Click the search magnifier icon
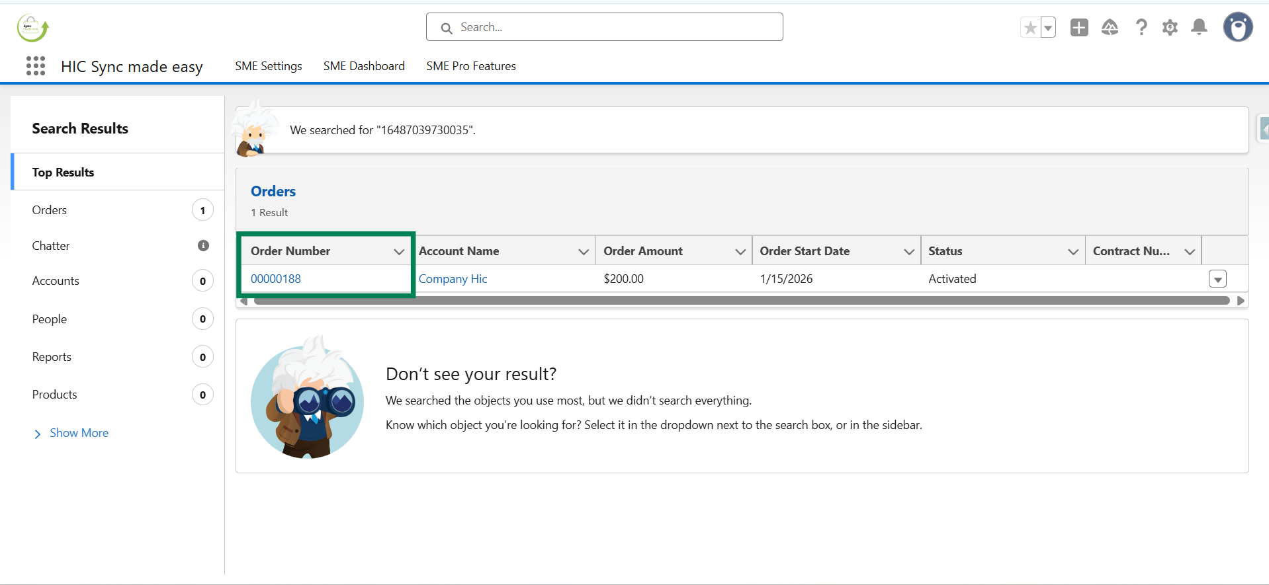 point(447,28)
